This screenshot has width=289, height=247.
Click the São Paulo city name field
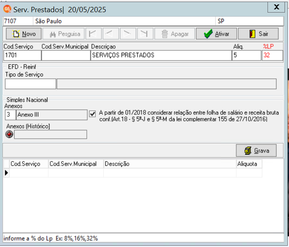[124, 21]
